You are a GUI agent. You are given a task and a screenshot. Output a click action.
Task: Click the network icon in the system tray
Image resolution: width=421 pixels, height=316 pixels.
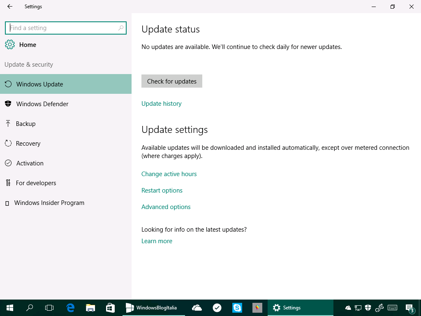tap(358, 308)
